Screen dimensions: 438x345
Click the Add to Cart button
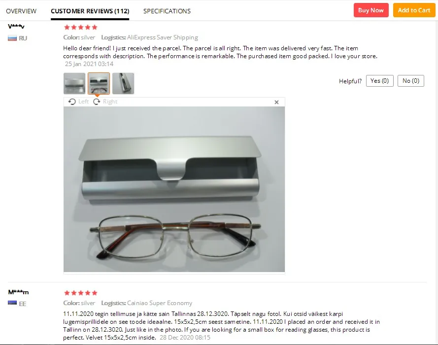pos(414,10)
